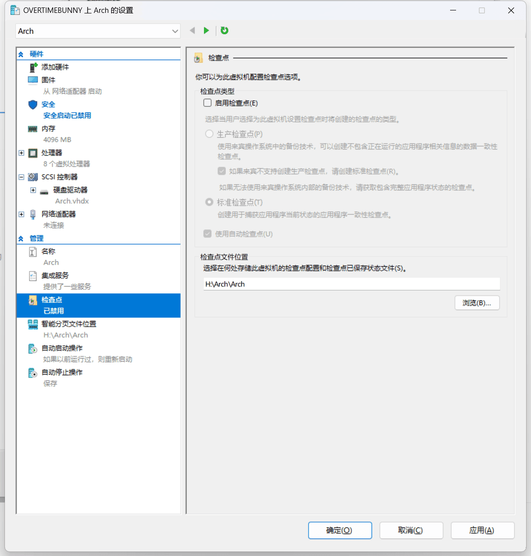Select the 生产检查点 radio button
531x556 pixels.
(209, 134)
